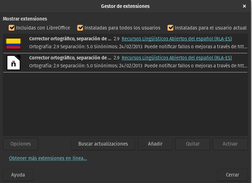Screen dimensions: 252x183
Task: Click the Añadir button
Action: click(x=155, y=144)
